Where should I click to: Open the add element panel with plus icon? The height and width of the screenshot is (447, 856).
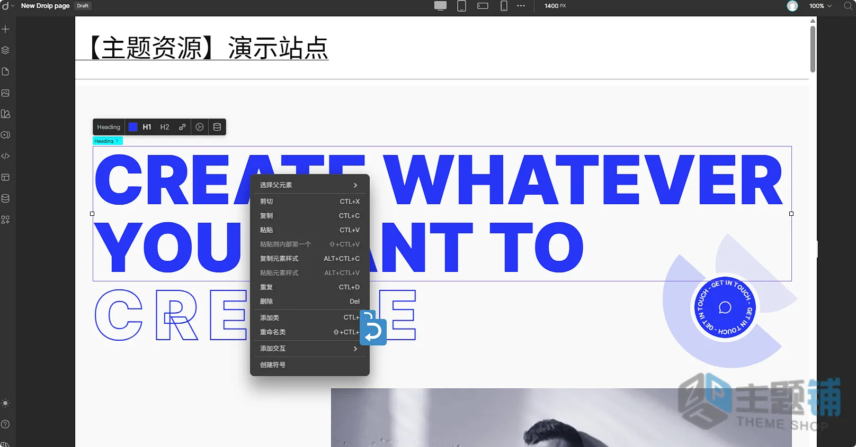coord(6,29)
